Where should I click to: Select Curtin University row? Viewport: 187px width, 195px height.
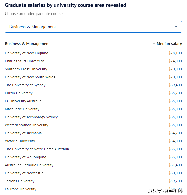93,93
